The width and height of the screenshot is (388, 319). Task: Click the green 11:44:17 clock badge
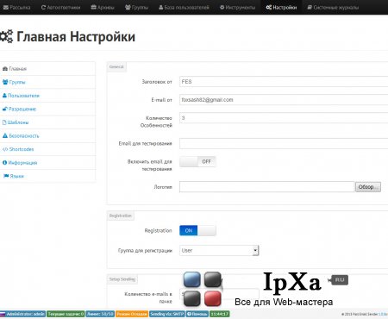(219, 314)
